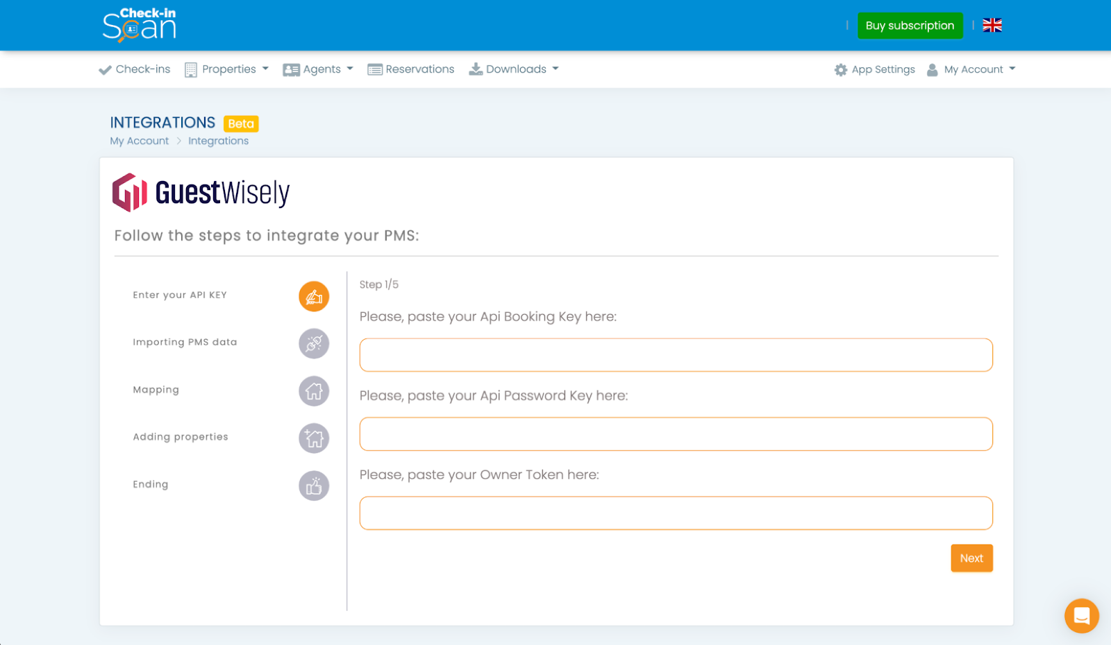Click the 'Ending' step label

pyautogui.click(x=151, y=484)
